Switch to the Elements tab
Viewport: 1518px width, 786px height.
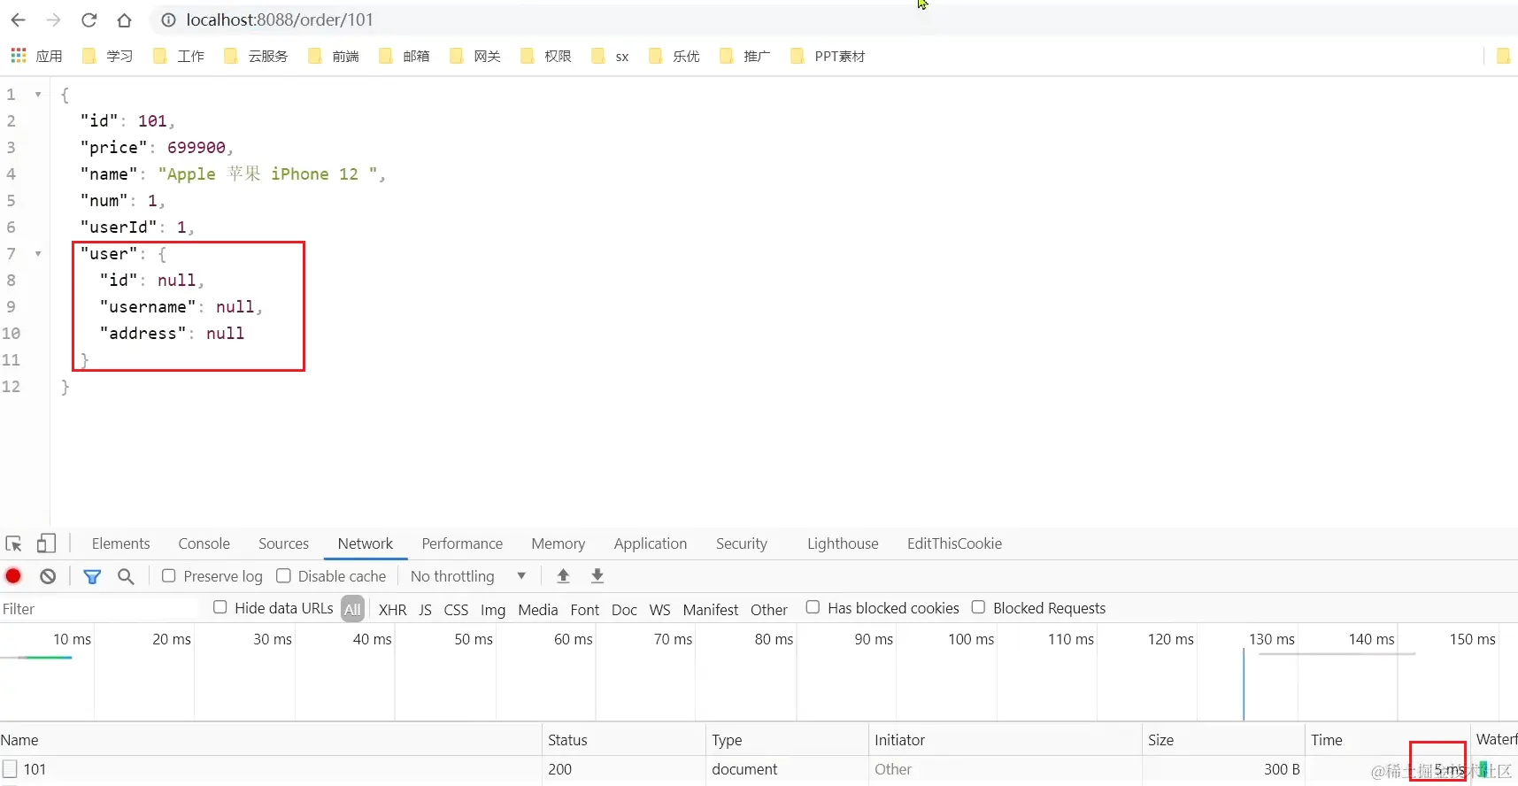coord(120,543)
